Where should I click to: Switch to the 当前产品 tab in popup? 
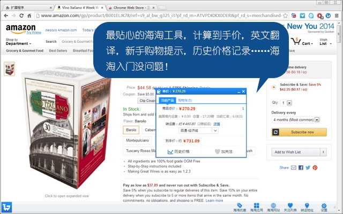coord(167,100)
